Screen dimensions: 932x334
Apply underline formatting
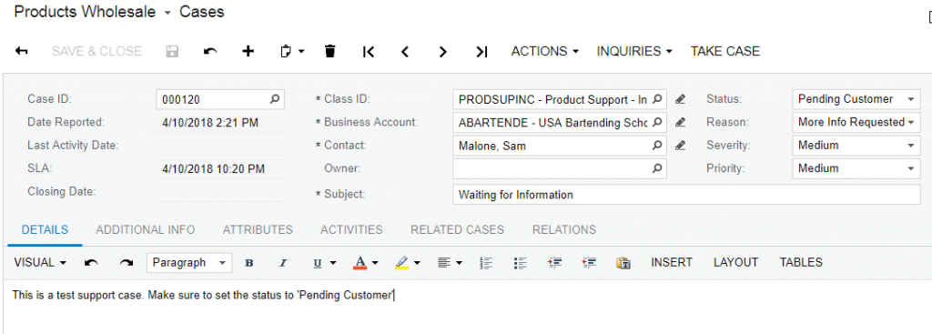pyautogui.click(x=318, y=263)
